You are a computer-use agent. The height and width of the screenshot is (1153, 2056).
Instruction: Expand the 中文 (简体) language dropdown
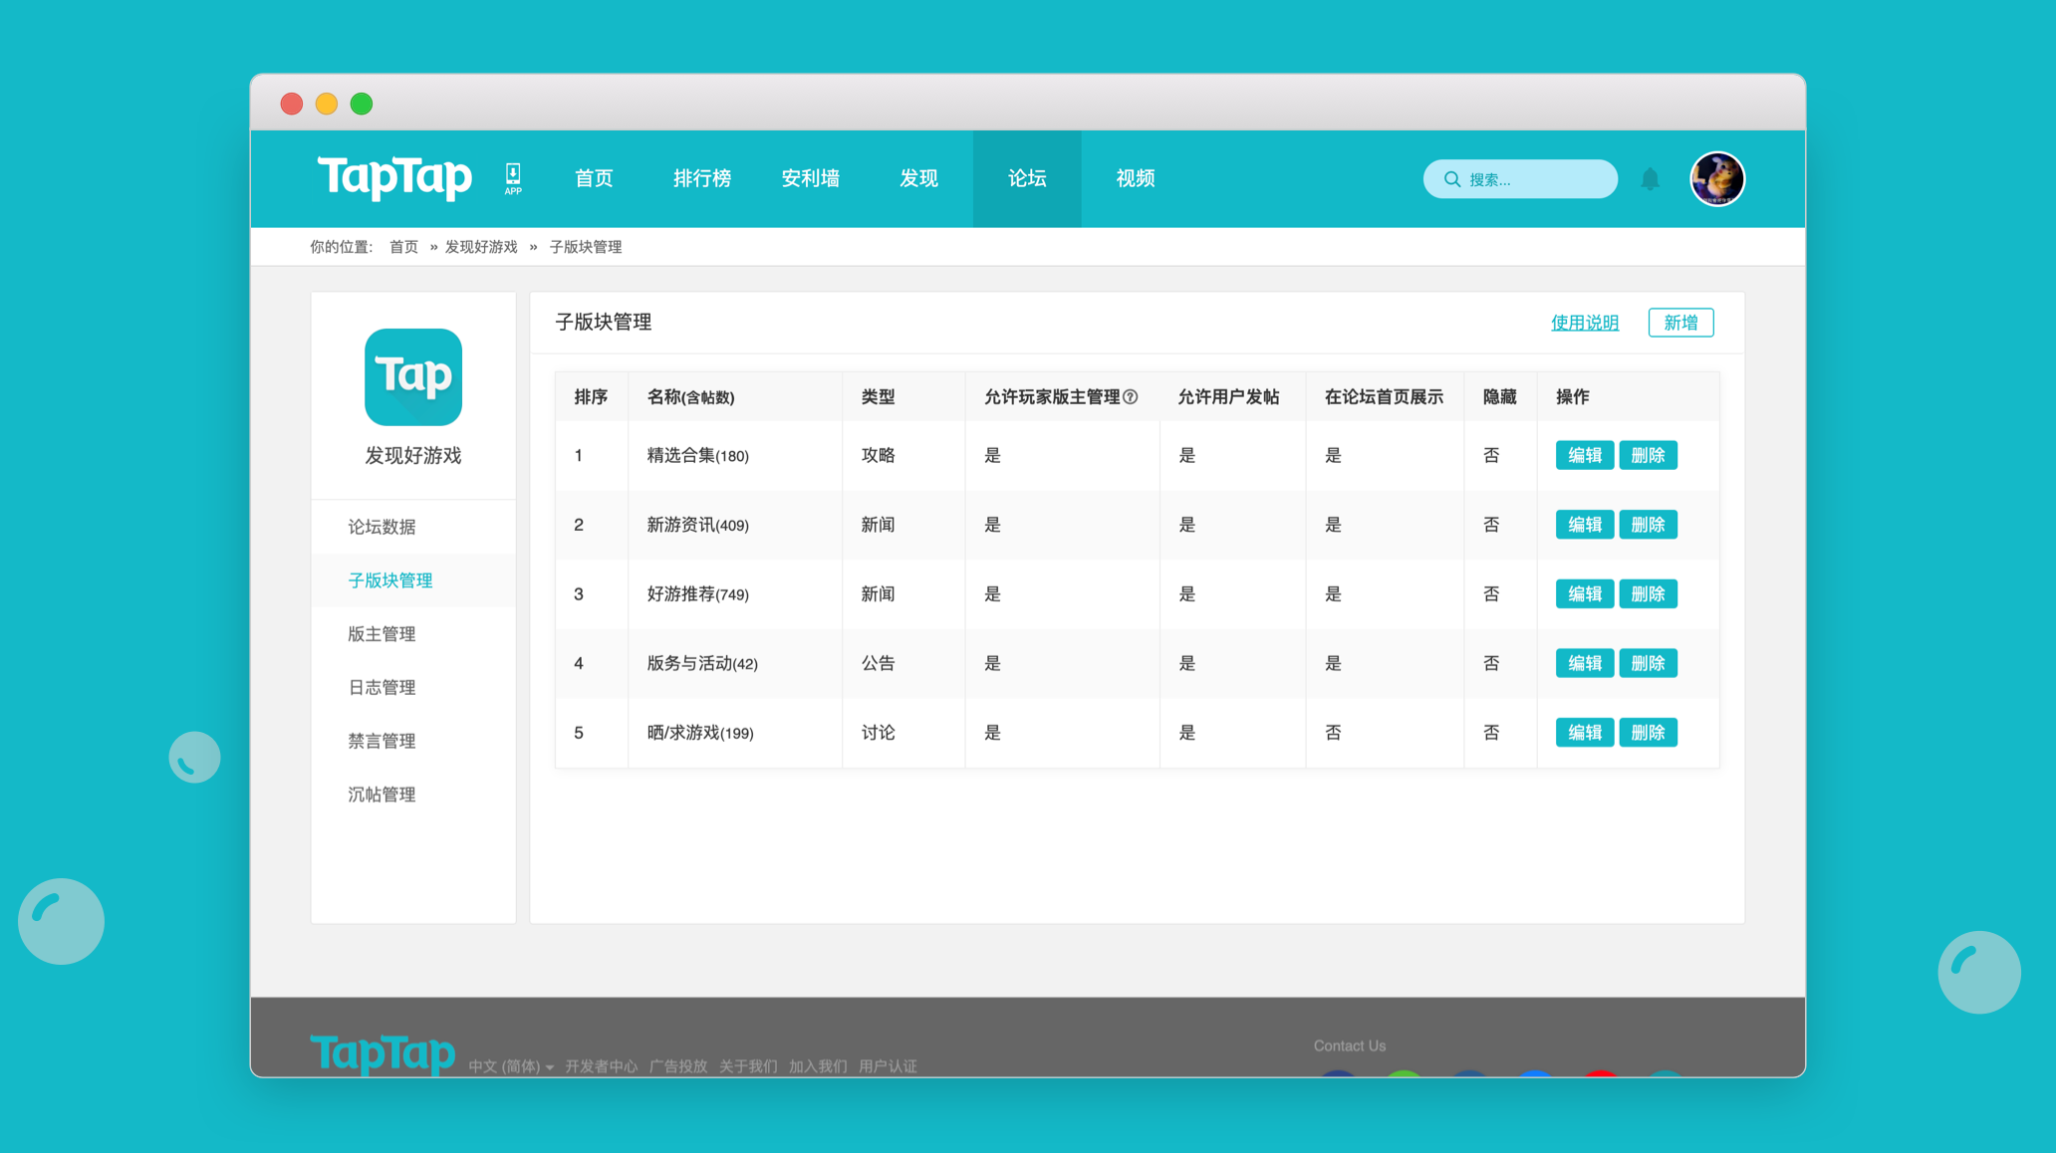point(511,1066)
